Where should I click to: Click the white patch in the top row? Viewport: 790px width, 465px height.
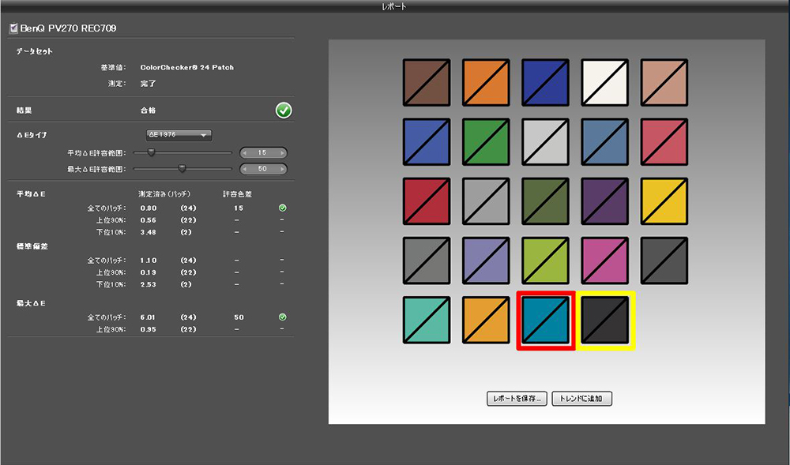(605, 83)
